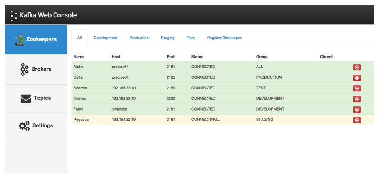Click the Kafka logo icon in header
The width and height of the screenshot is (383, 178).
[x=14, y=16]
